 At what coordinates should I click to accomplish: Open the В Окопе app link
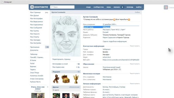tap(33, 60)
